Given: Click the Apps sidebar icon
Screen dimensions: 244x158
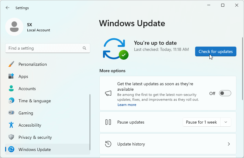Looking at the screenshot, I should click(11, 76).
